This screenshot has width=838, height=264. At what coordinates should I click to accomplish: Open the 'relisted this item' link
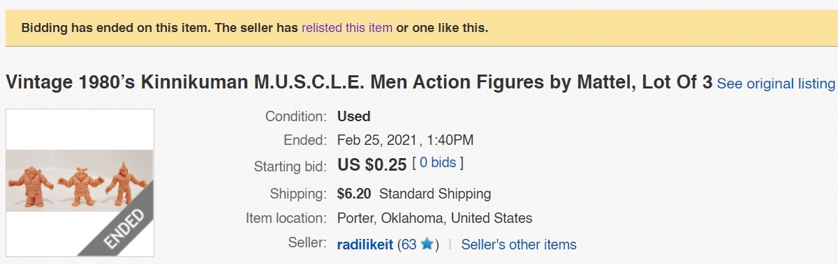coord(347,29)
